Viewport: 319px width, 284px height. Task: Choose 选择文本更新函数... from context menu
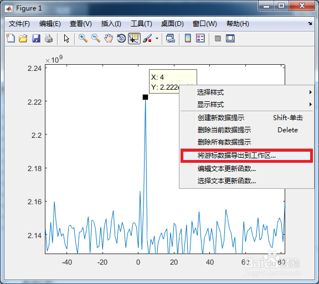[x=246, y=180]
